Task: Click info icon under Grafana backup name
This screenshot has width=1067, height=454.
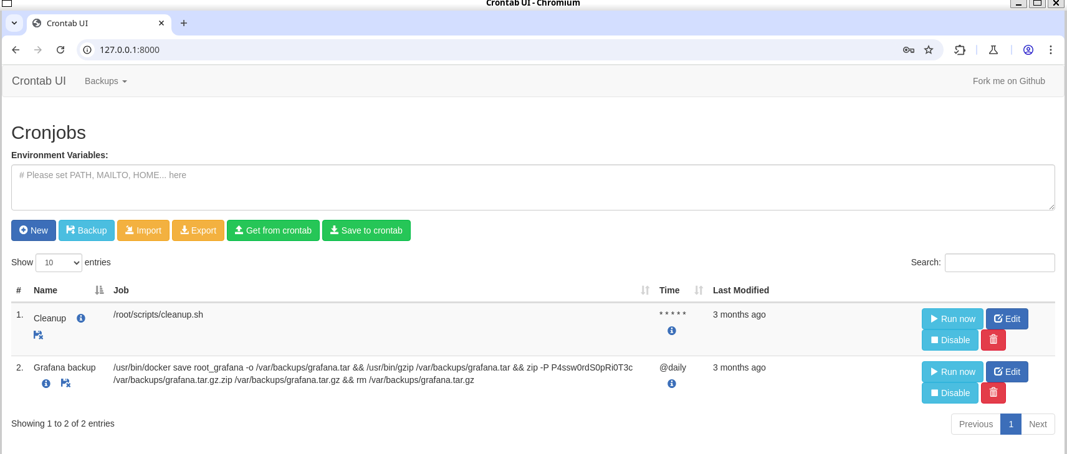Action: tap(46, 384)
